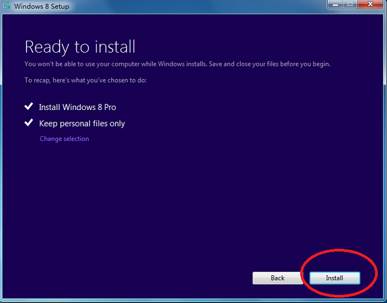The height and width of the screenshot is (303, 387).
Task: Go back with the Back button
Action: pos(278,278)
